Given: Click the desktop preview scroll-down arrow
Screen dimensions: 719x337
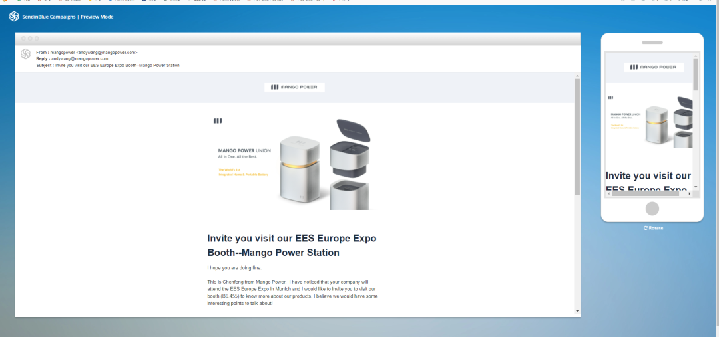Looking at the screenshot, I should (577, 311).
